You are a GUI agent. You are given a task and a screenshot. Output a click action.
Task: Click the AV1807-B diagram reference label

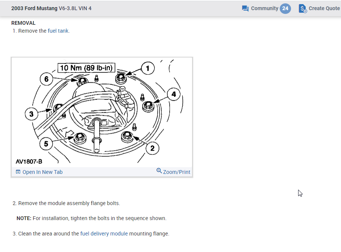(29, 161)
